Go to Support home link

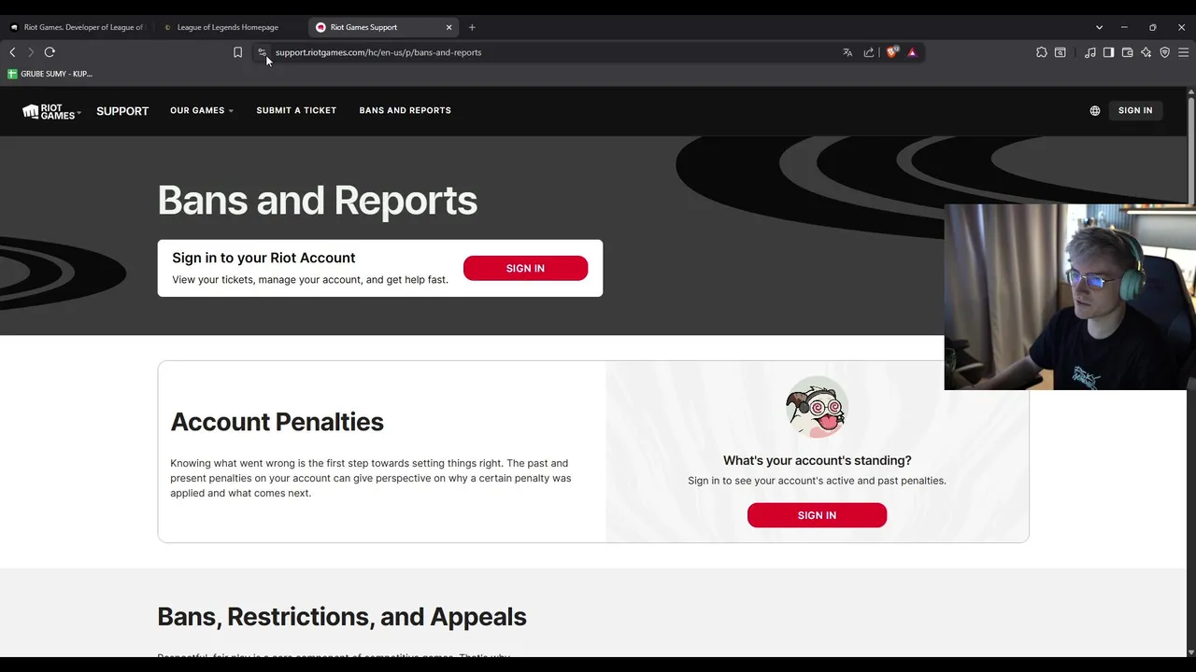click(x=122, y=111)
